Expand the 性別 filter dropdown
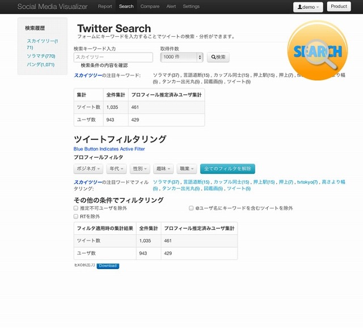This screenshot has width=363, height=328. (x=140, y=169)
